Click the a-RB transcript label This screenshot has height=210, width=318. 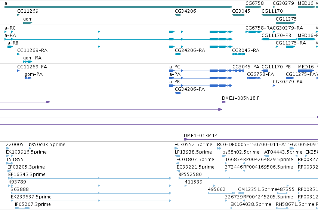(x=13, y=43)
